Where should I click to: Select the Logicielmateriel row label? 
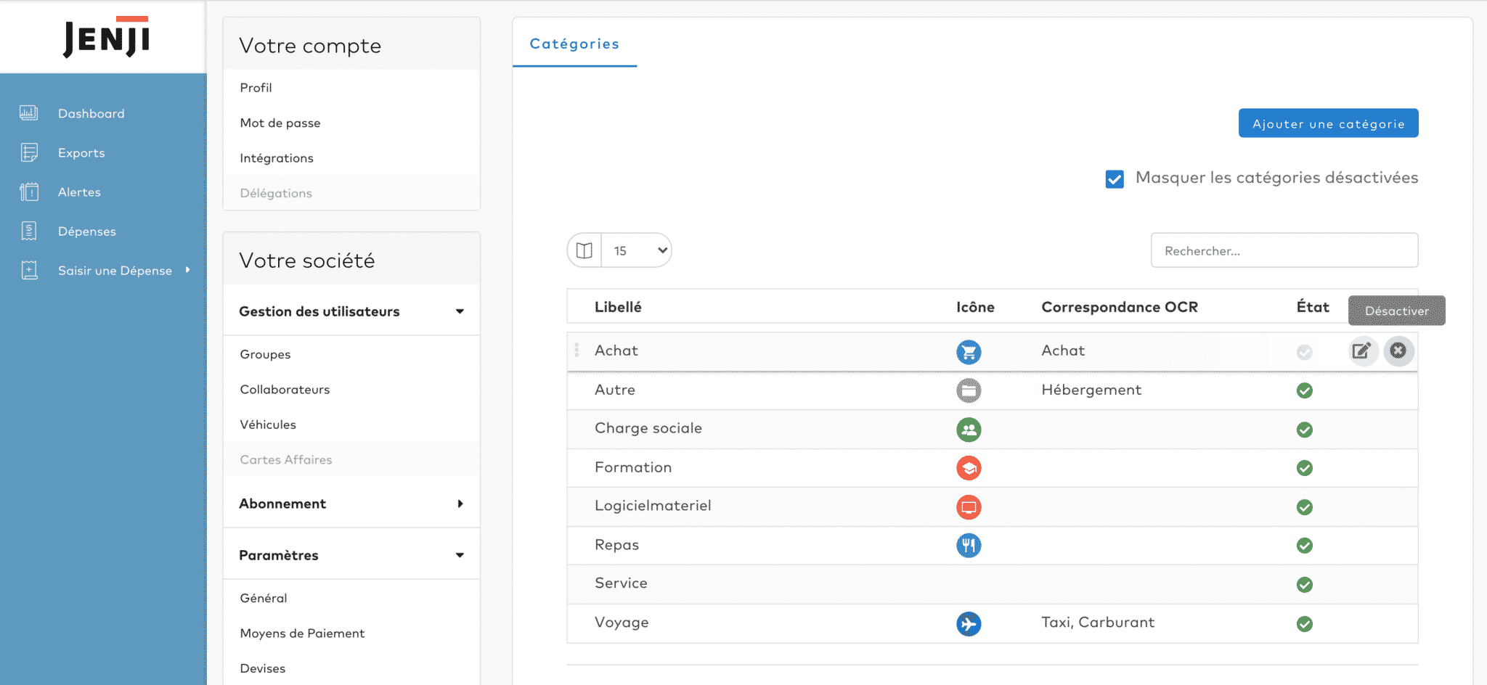pos(653,506)
